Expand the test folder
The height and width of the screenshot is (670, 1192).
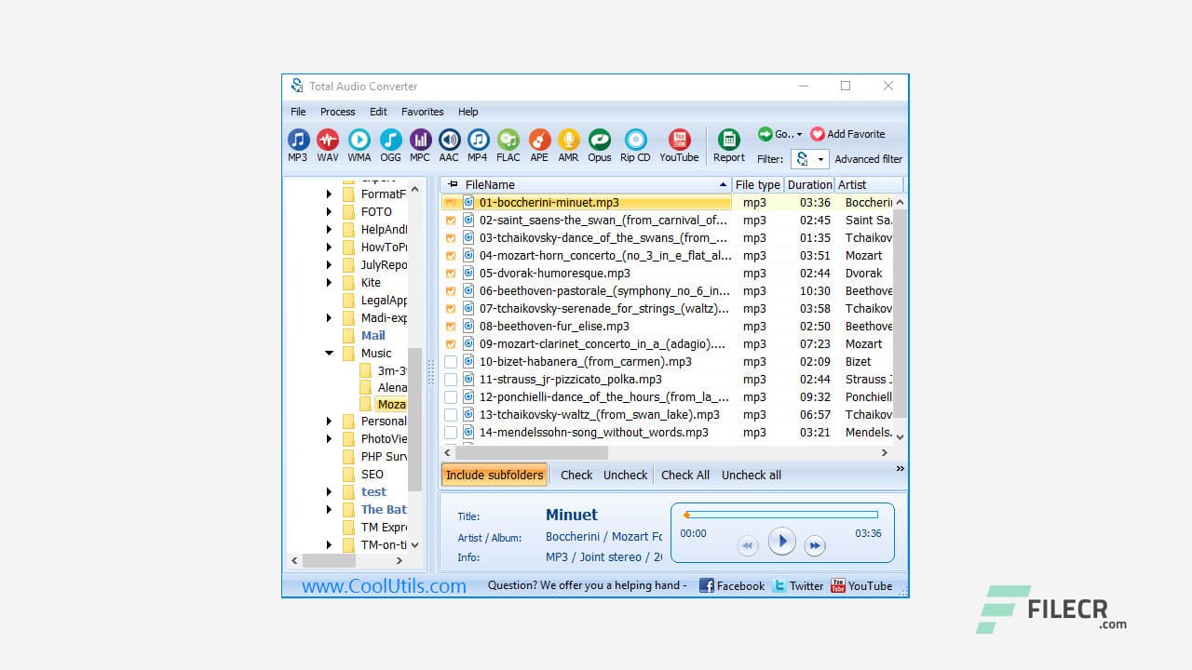tap(329, 491)
